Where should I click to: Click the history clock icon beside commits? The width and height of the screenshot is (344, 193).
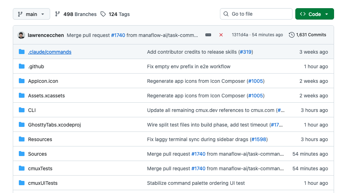pyautogui.click(x=291, y=35)
